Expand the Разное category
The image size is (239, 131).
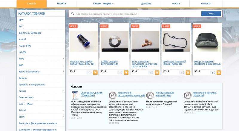63,91
